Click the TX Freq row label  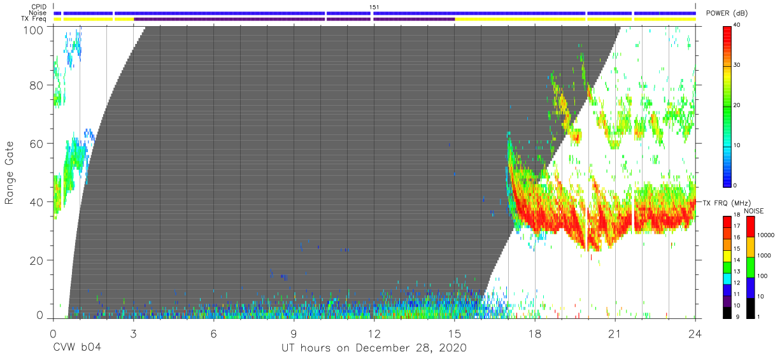pyautogui.click(x=32, y=18)
